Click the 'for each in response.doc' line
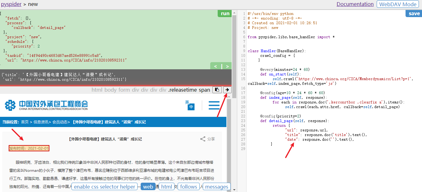Viewport: 422px width, 192px height. pos(339,102)
